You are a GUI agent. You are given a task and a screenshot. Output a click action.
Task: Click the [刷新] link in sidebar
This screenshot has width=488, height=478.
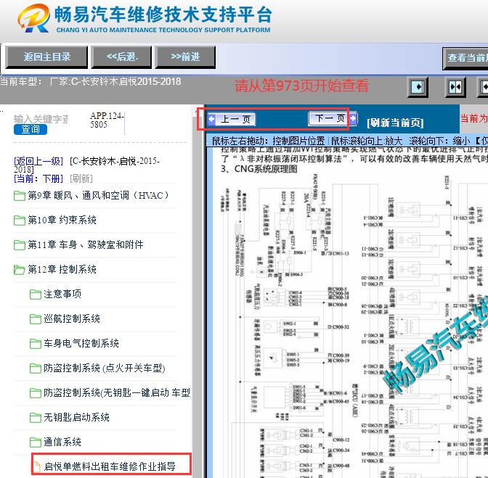point(81,178)
